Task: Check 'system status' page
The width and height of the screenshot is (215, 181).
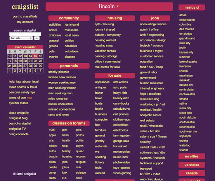Action: point(18,103)
